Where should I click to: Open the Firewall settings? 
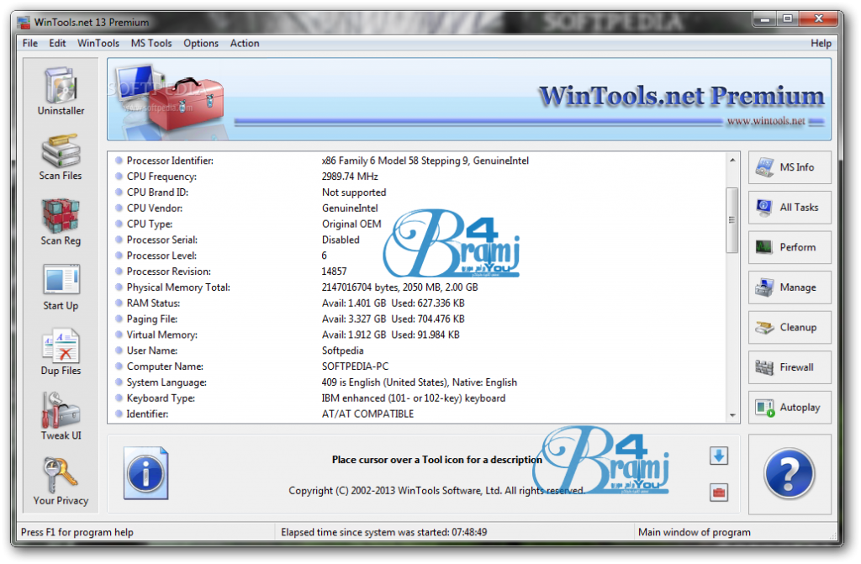(x=789, y=367)
